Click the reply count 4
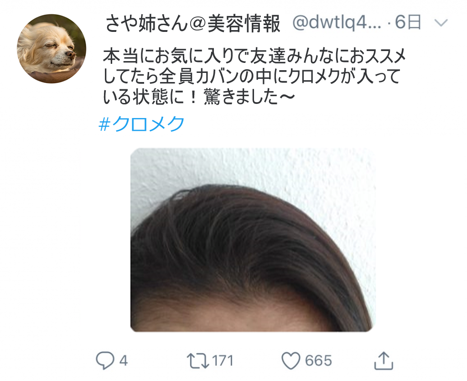 tap(124, 361)
